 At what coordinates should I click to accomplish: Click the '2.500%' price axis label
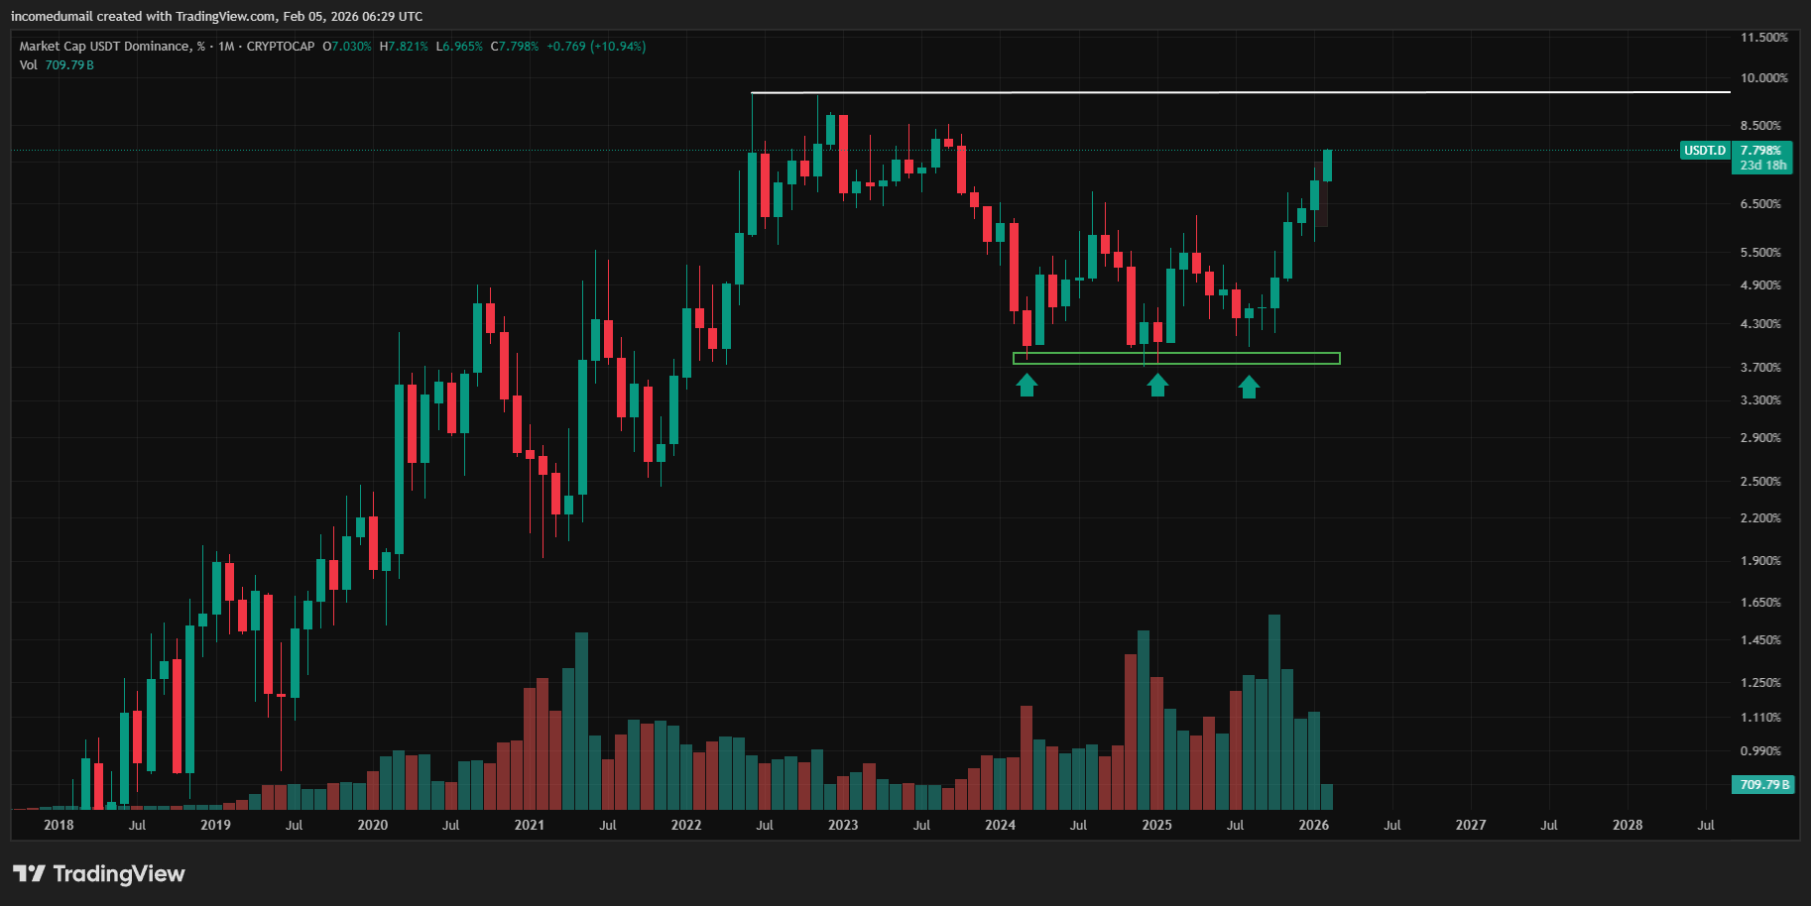pos(1760,482)
